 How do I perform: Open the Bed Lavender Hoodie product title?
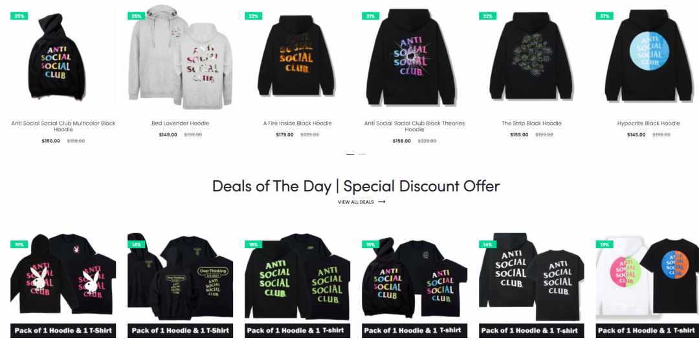tap(180, 123)
